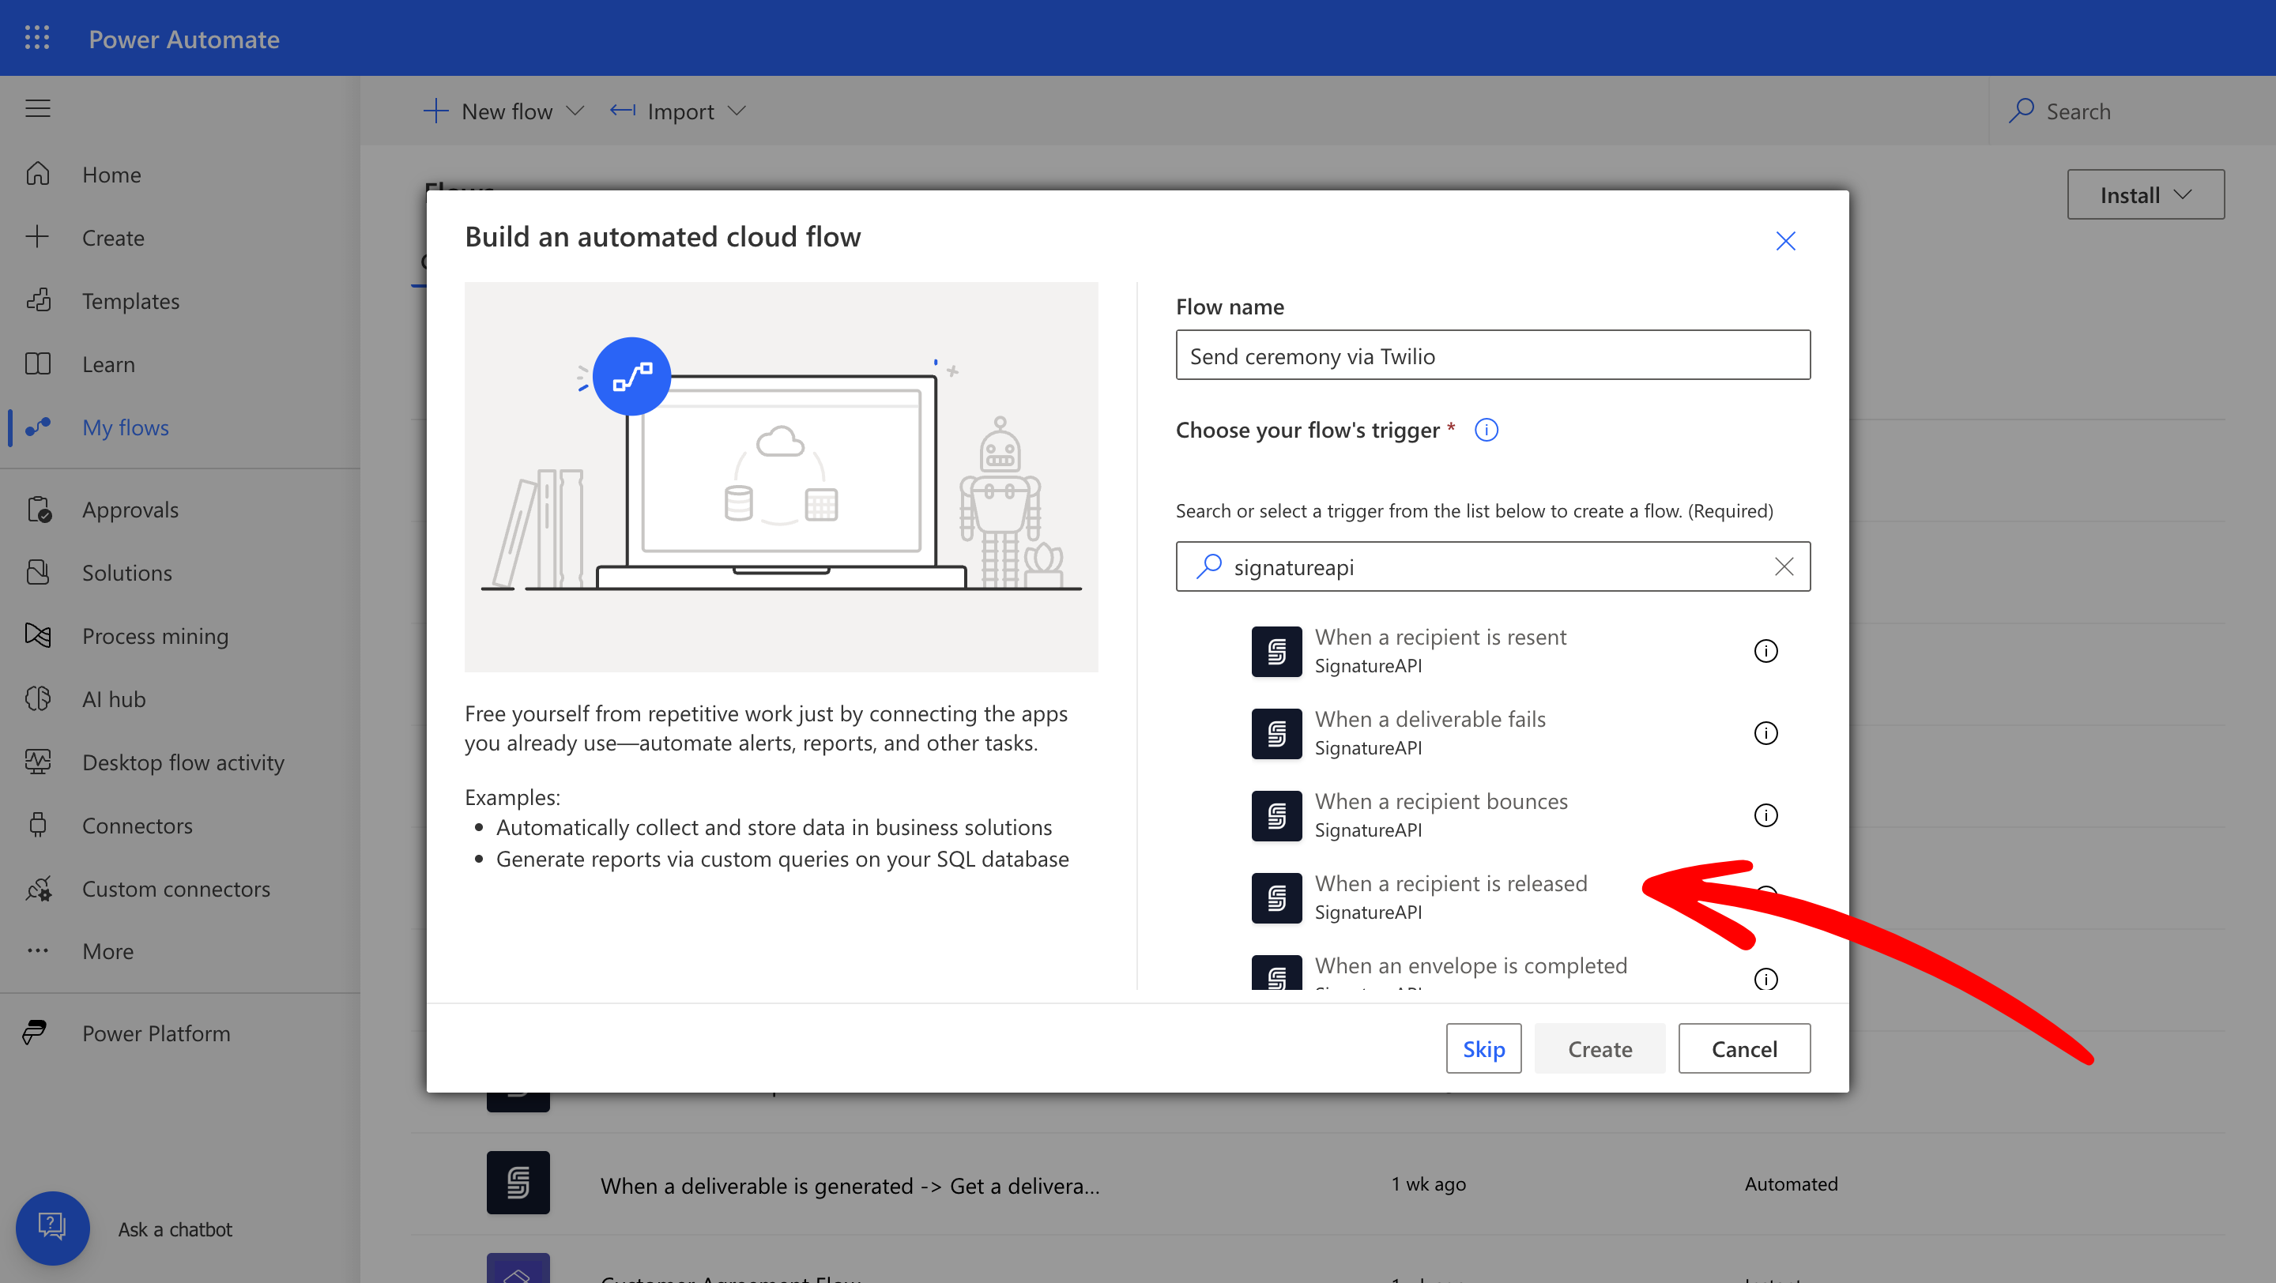Expand the Import dropdown chevron

click(737, 111)
